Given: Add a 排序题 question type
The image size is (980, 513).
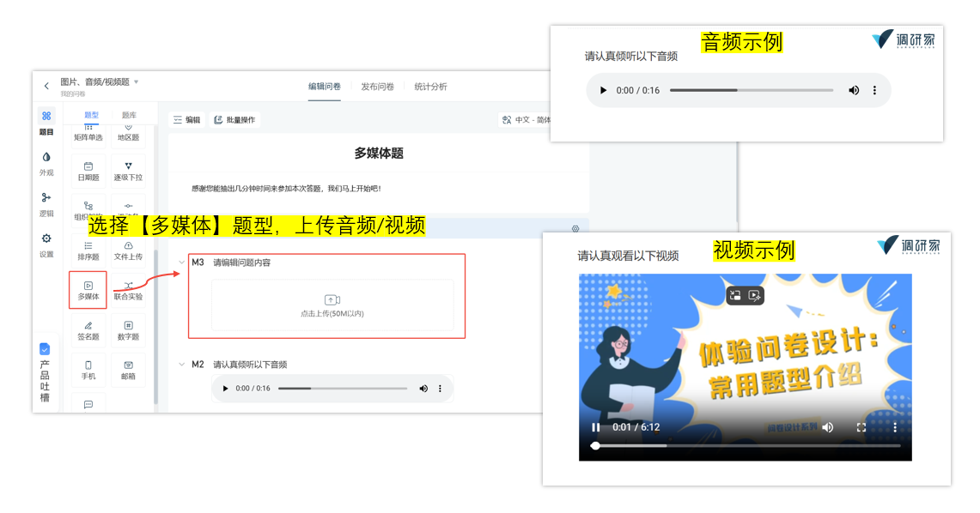Looking at the screenshot, I should (88, 250).
